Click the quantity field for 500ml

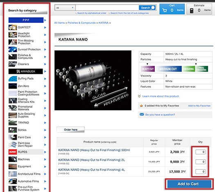coord(200,152)
